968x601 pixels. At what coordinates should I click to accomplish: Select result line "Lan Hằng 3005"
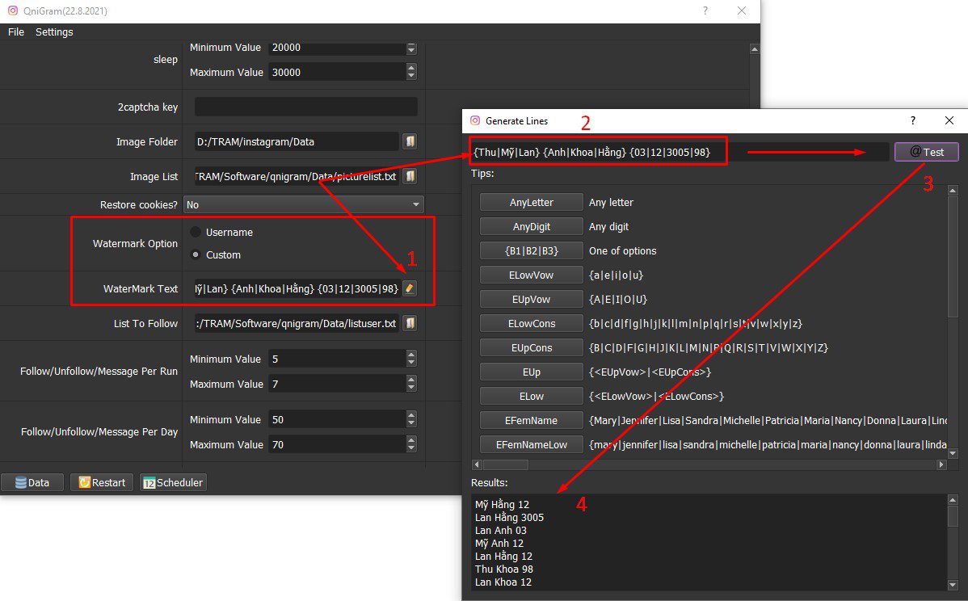click(509, 517)
